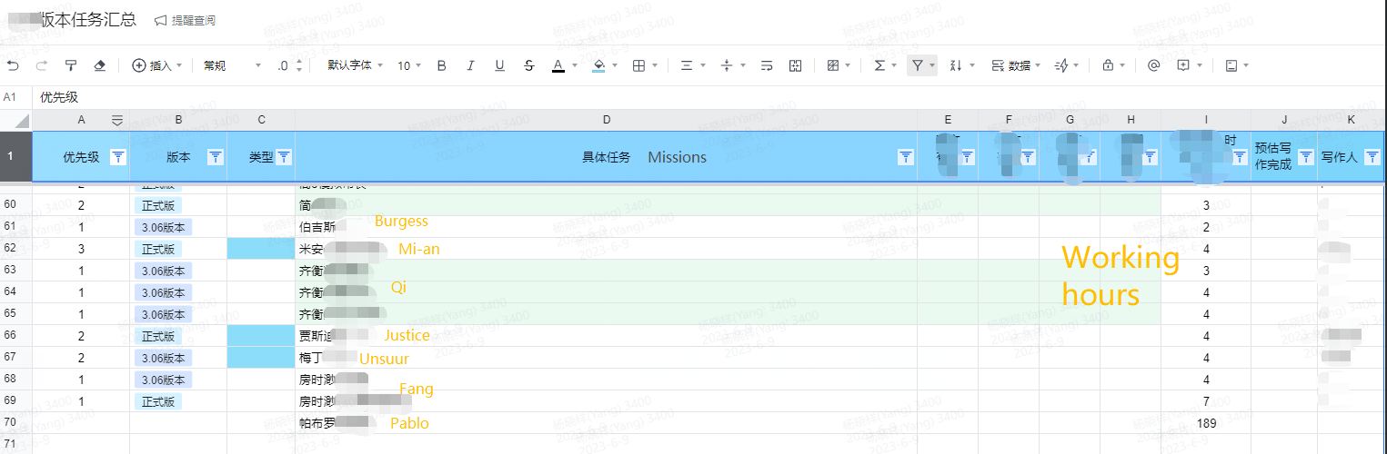
Task: Click the Undo arrow in the toolbar
Action: click(x=13, y=65)
